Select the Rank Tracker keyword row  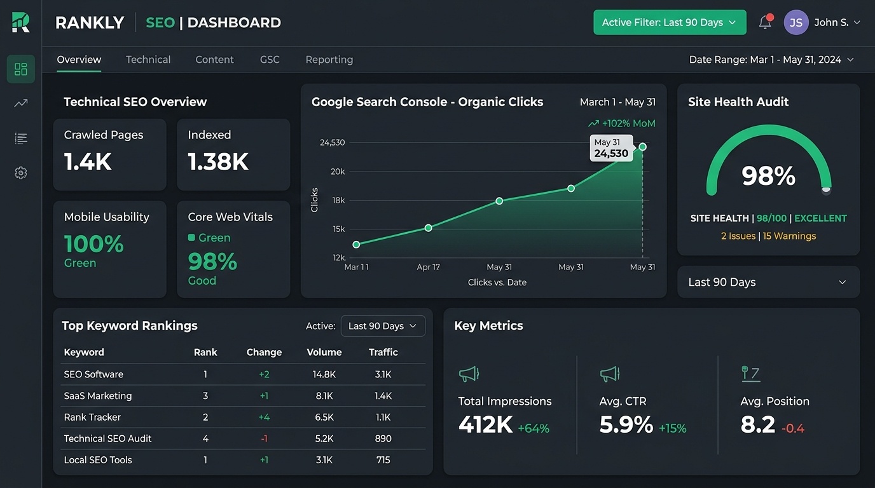click(x=244, y=417)
